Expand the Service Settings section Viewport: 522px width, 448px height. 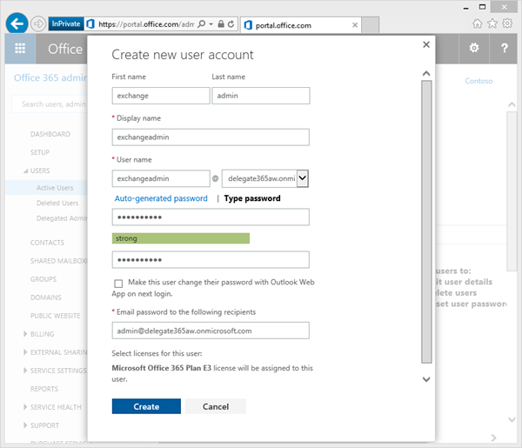[x=25, y=371]
